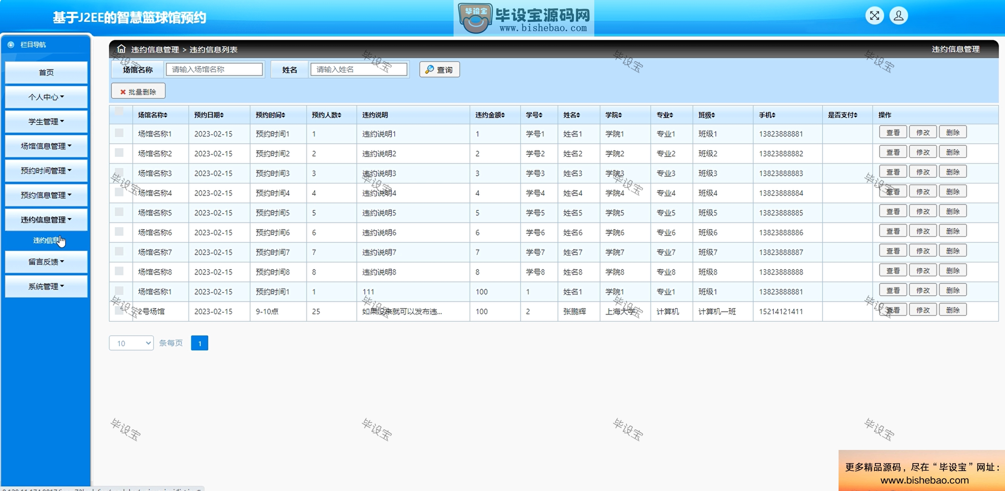The width and height of the screenshot is (1005, 491).
Task: Click 修改 for row 场馆名称7
Action: tap(923, 251)
